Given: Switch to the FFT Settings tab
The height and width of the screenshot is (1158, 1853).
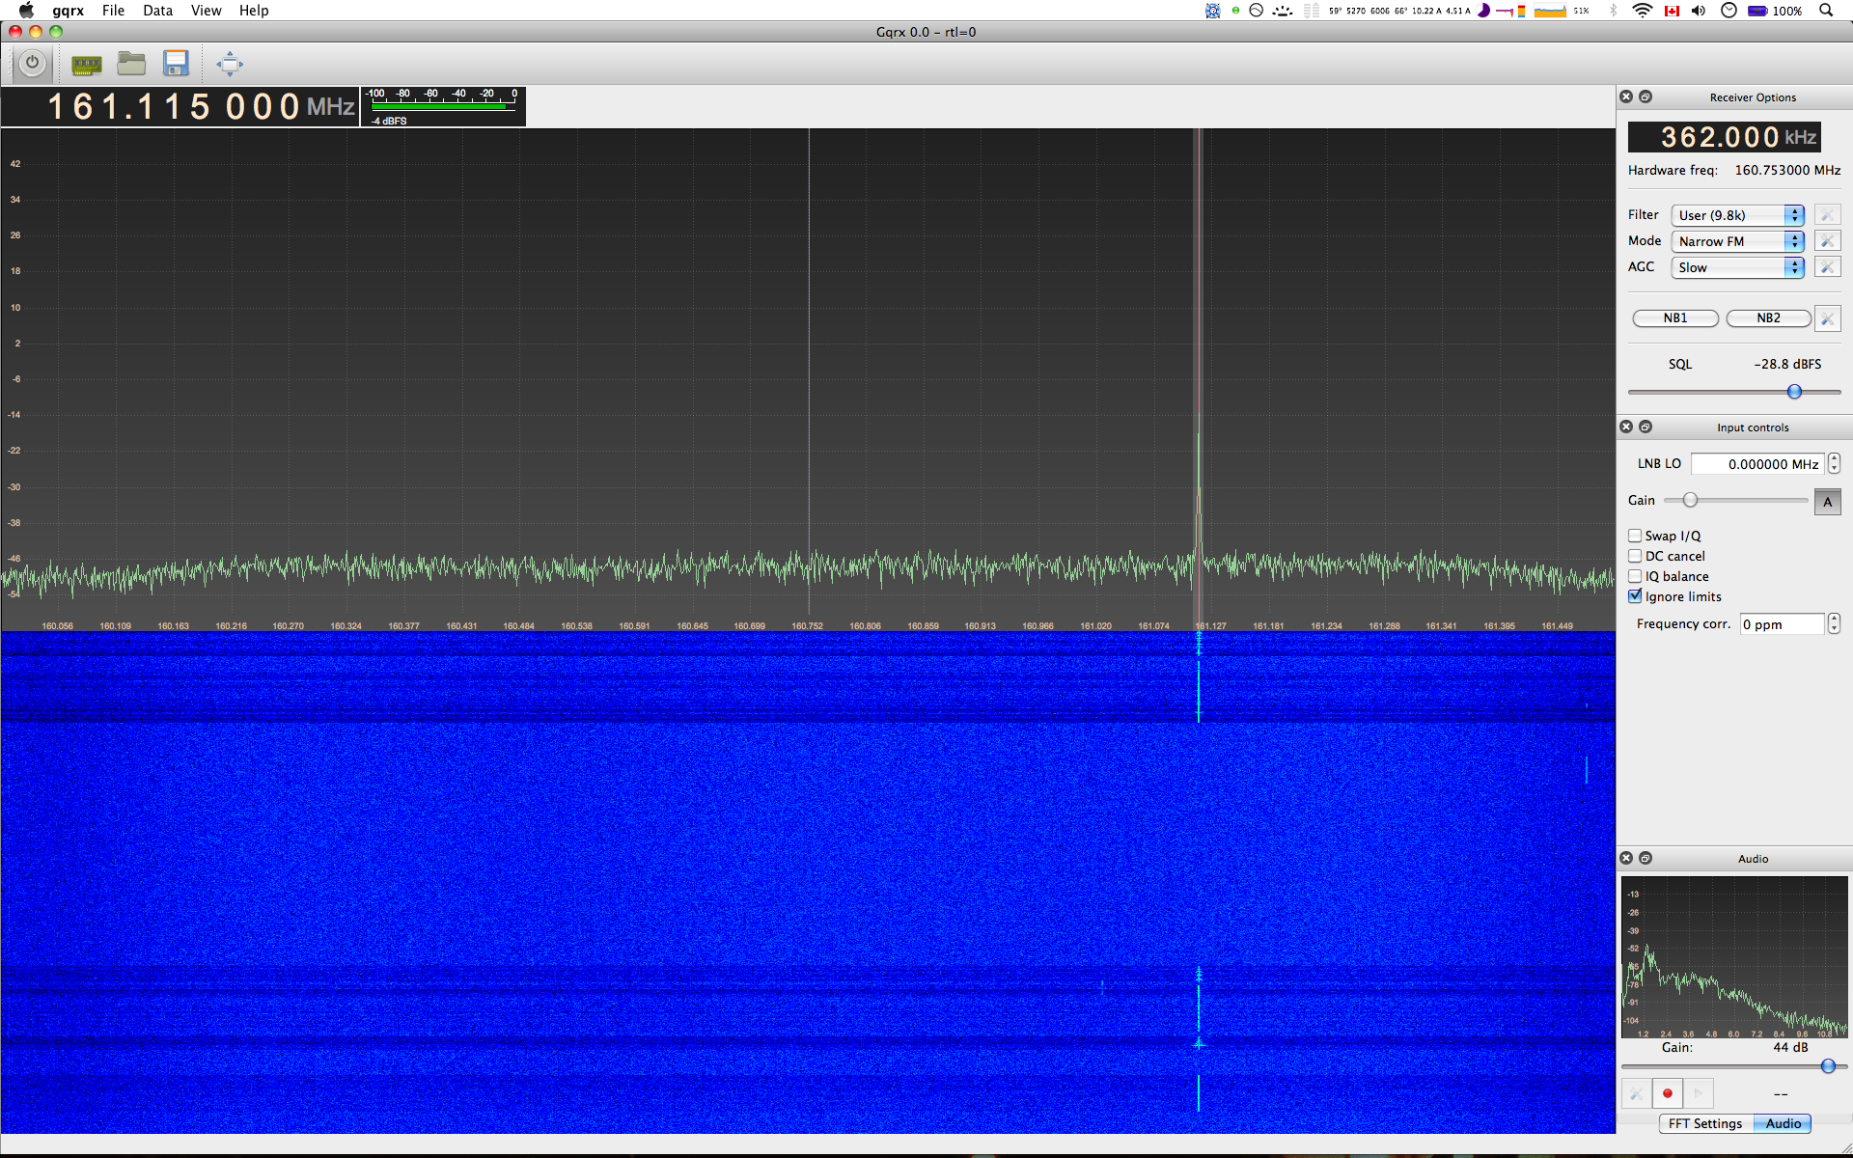Looking at the screenshot, I should tap(1704, 1123).
